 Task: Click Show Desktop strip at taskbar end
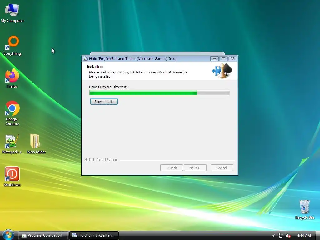[317, 235]
